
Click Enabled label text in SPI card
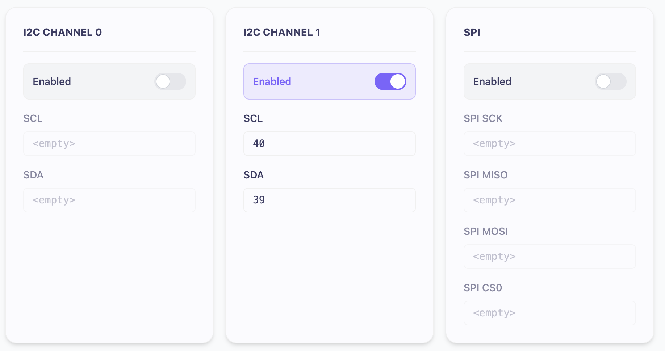pos(492,81)
